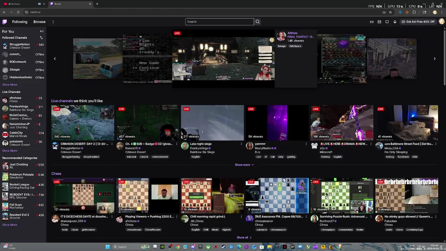This screenshot has height=251, width=446.
Task: Close the Twitch browser tab
Action: 90,4
